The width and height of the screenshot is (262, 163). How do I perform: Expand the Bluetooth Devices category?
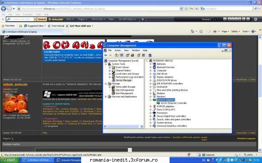click(x=150, y=67)
